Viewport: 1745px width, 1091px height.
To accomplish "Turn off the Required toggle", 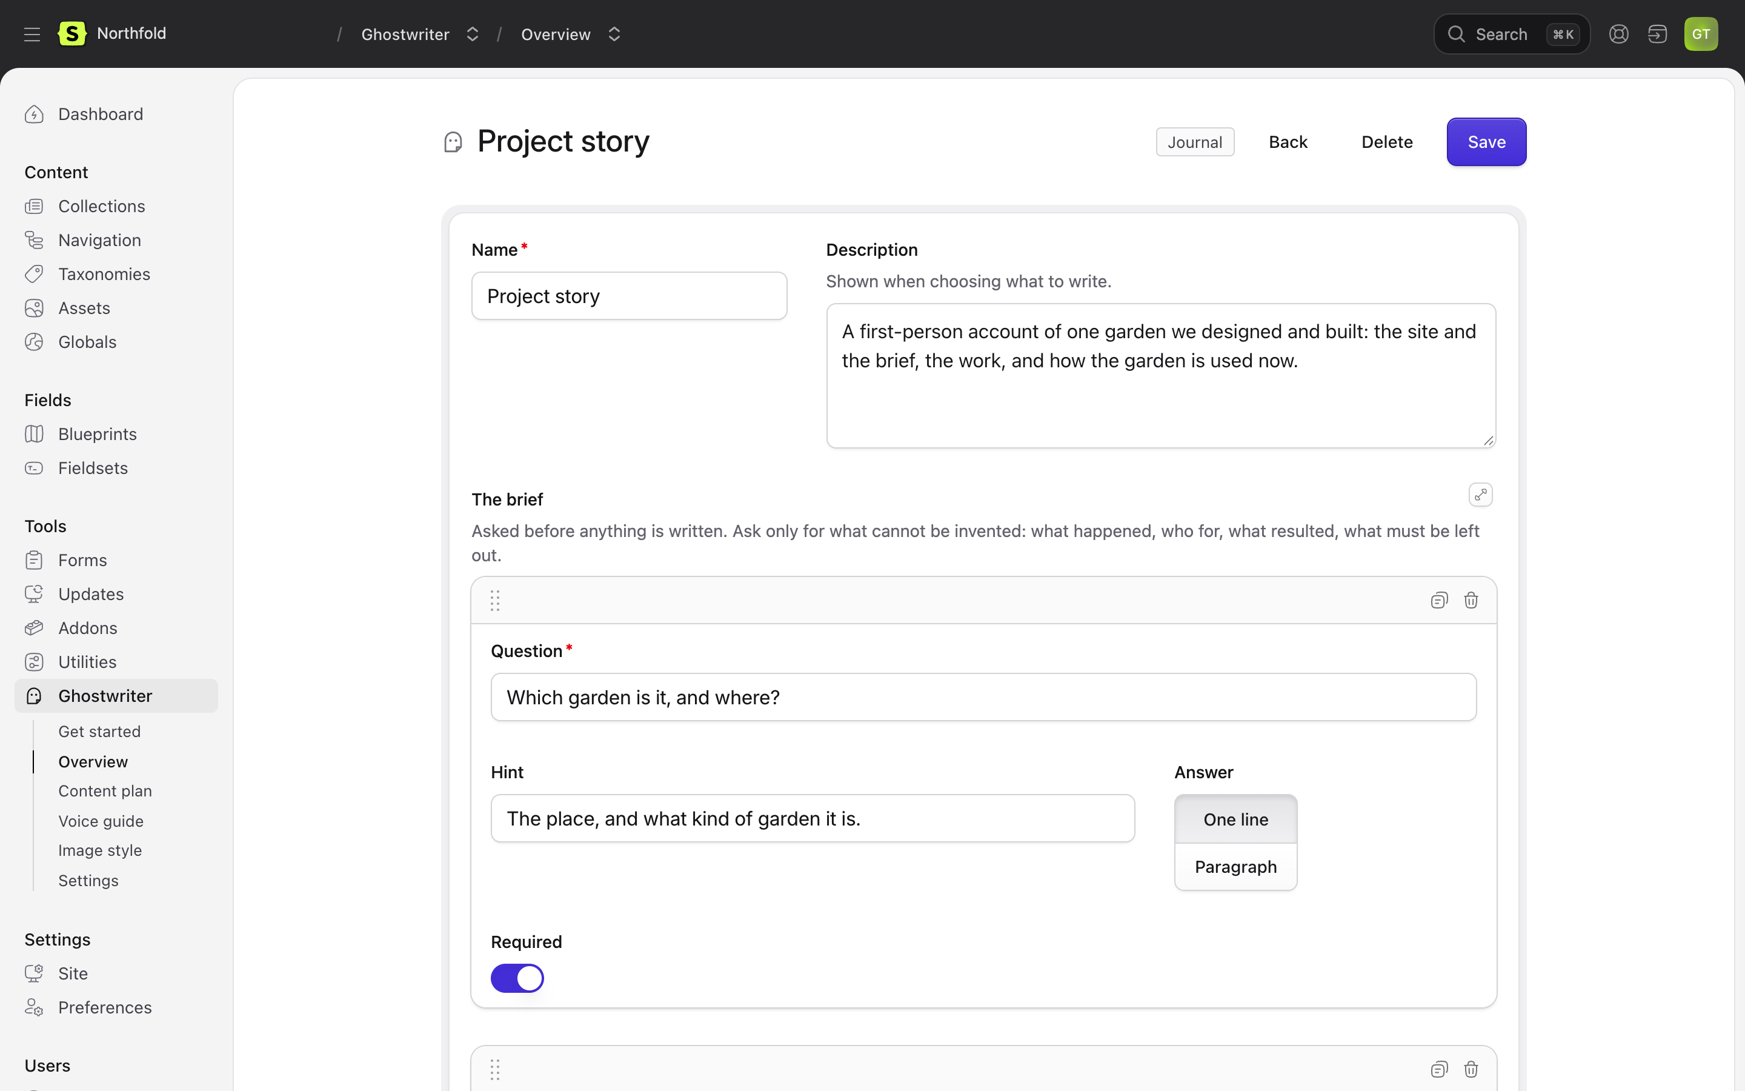I will point(517,978).
